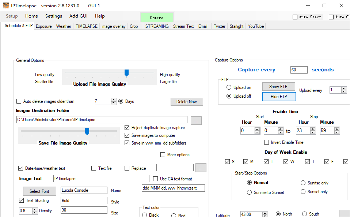Enable the More options checkbox
The width and height of the screenshot is (350, 217).
163,155
